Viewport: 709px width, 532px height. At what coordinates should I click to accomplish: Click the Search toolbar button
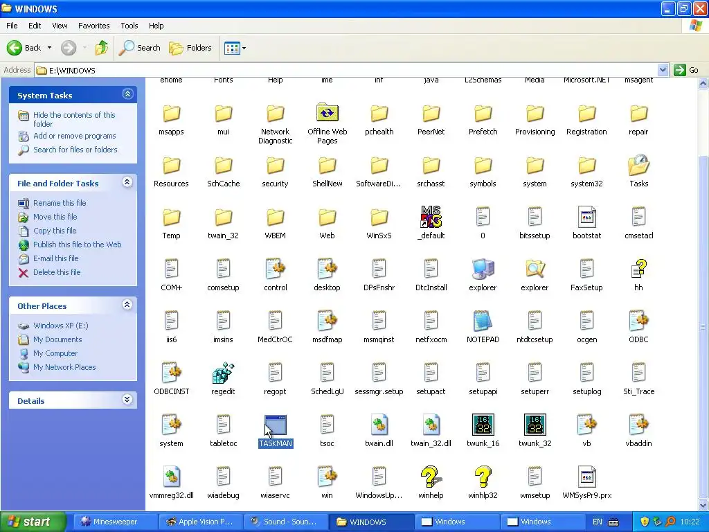click(140, 48)
